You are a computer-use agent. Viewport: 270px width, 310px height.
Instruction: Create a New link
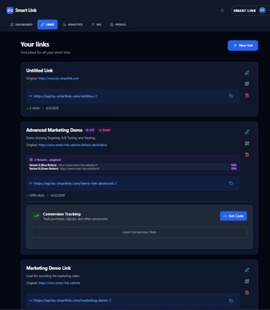click(x=243, y=45)
